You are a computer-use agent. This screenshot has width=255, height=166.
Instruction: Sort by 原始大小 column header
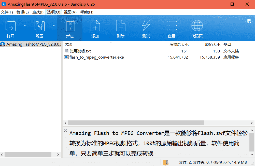pyautogui.click(x=206, y=45)
